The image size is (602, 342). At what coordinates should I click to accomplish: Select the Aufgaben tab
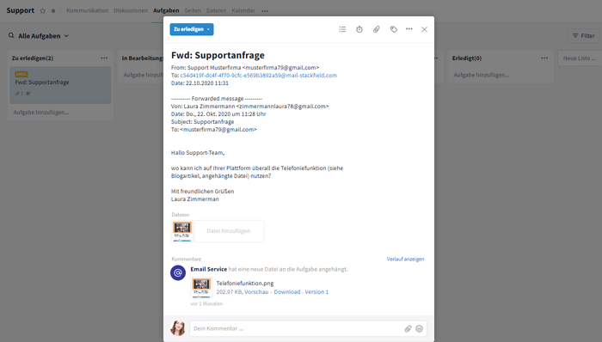(166, 10)
